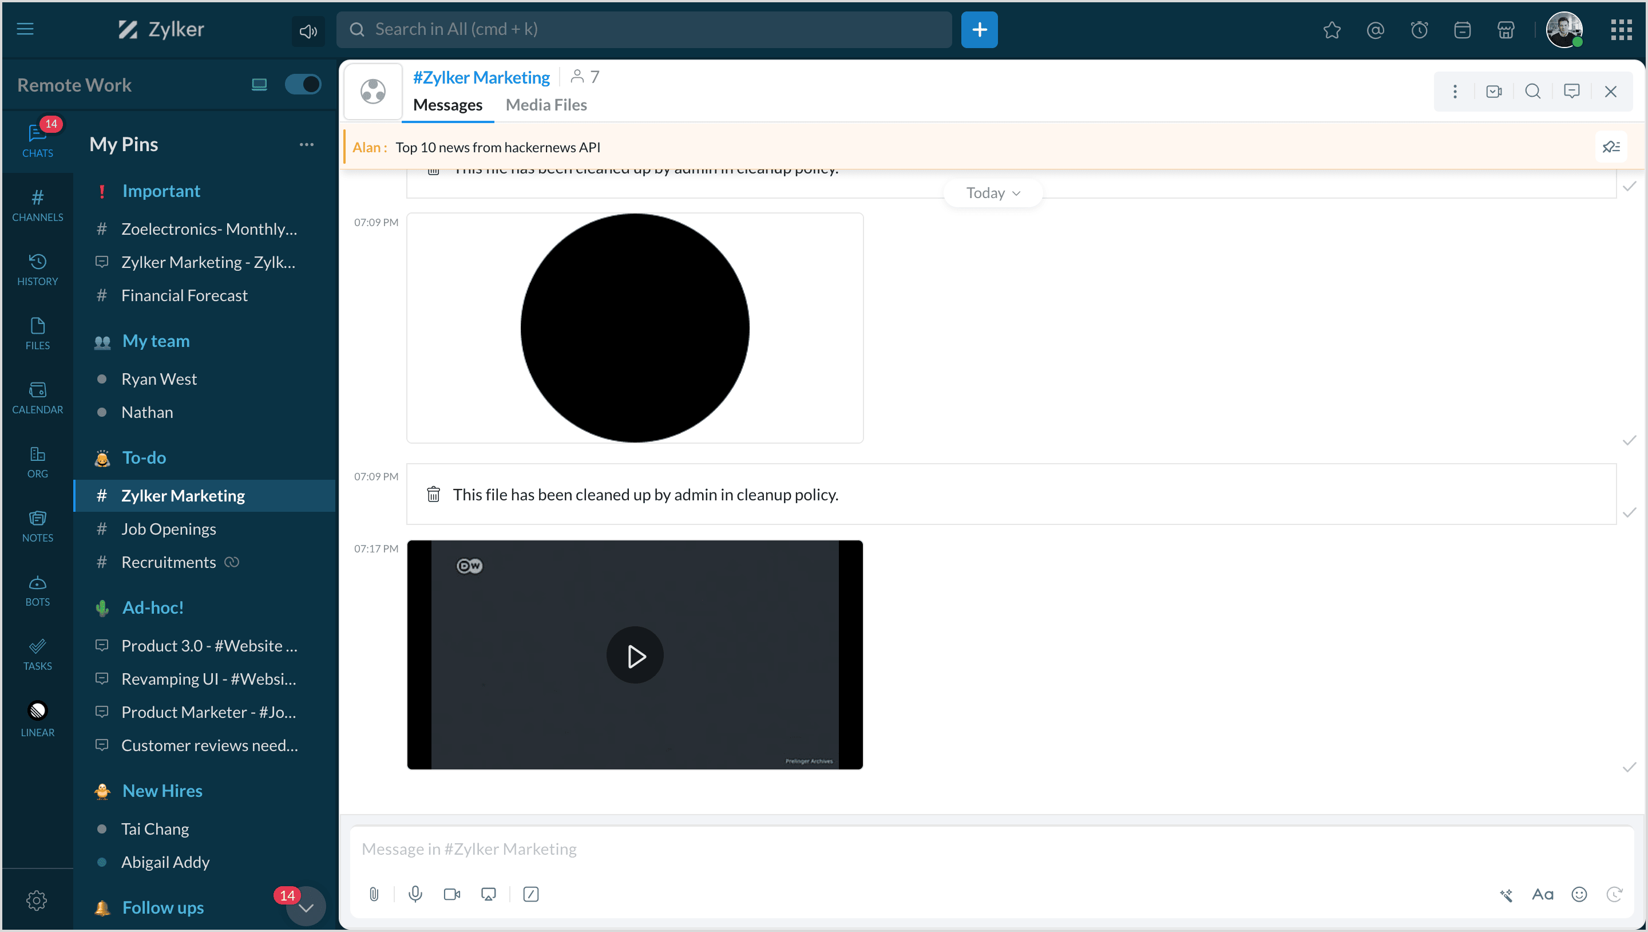Play the DW video
This screenshot has width=1648, height=932.
[635, 655]
